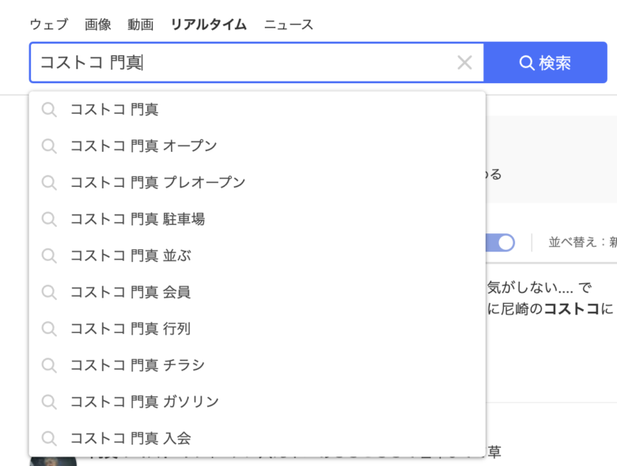Image resolution: width=617 pixels, height=466 pixels.
Task: Click magnifier icon beside 会員 suggestion
Action: pos(49,293)
